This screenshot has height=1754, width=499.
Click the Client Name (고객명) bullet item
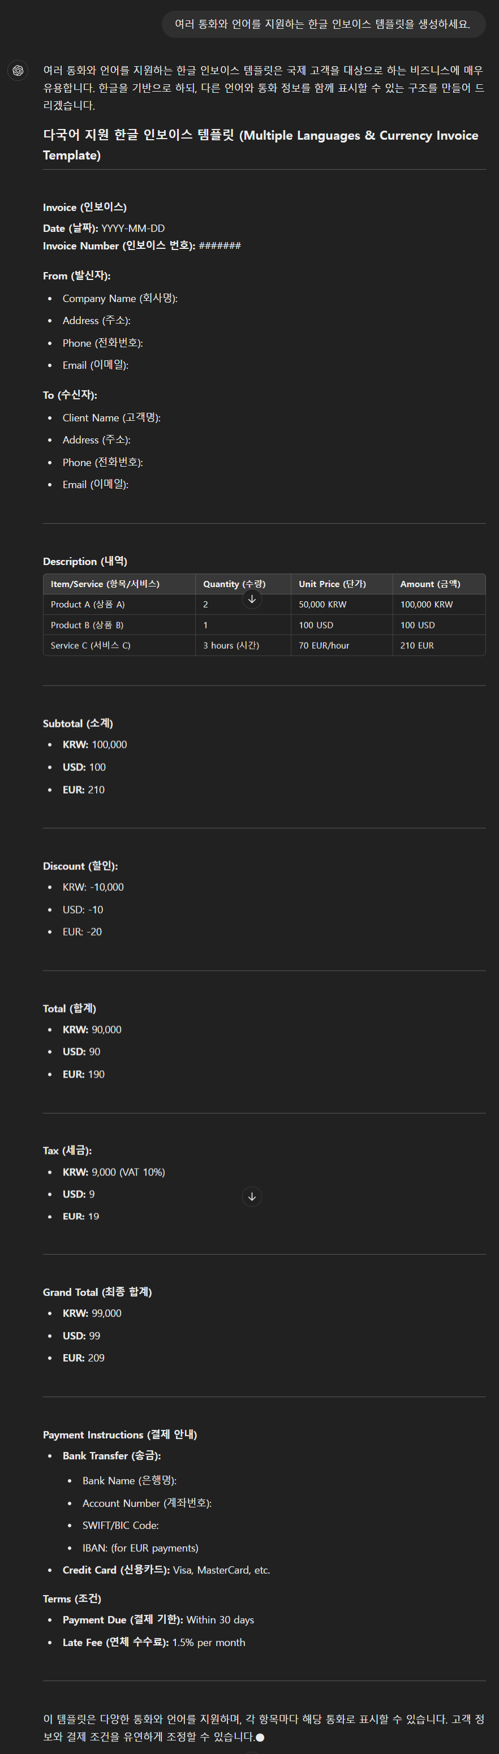tap(111, 417)
